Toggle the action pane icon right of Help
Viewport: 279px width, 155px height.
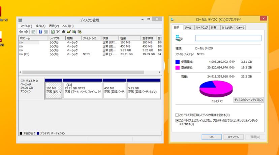click(x=46, y=32)
